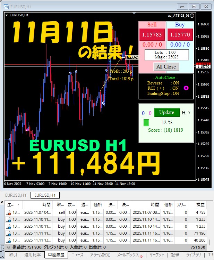Click the 1.15770 current price scale label

click(x=203, y=67)
